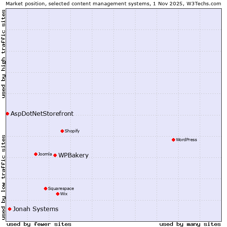The image size is (227, 227).
Task: Click the red diamond marker for Shopify
Action: coord(62,131)
